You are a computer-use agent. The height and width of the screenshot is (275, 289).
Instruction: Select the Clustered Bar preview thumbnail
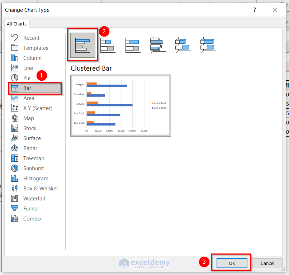click(x=120, y=106)
